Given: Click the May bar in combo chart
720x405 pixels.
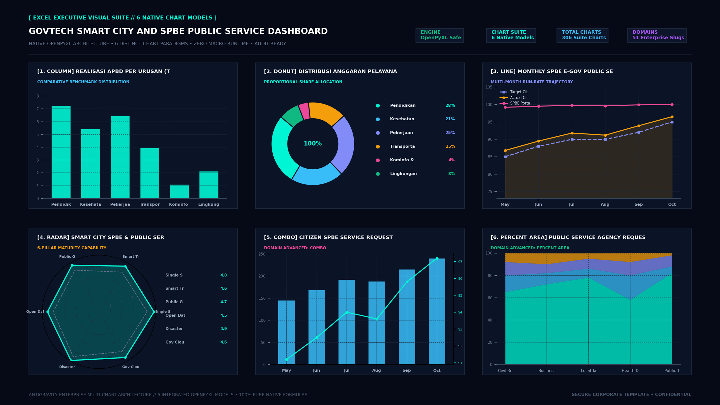Looking at the screenshot, I should pyautogui.click(x=286, y=332).
